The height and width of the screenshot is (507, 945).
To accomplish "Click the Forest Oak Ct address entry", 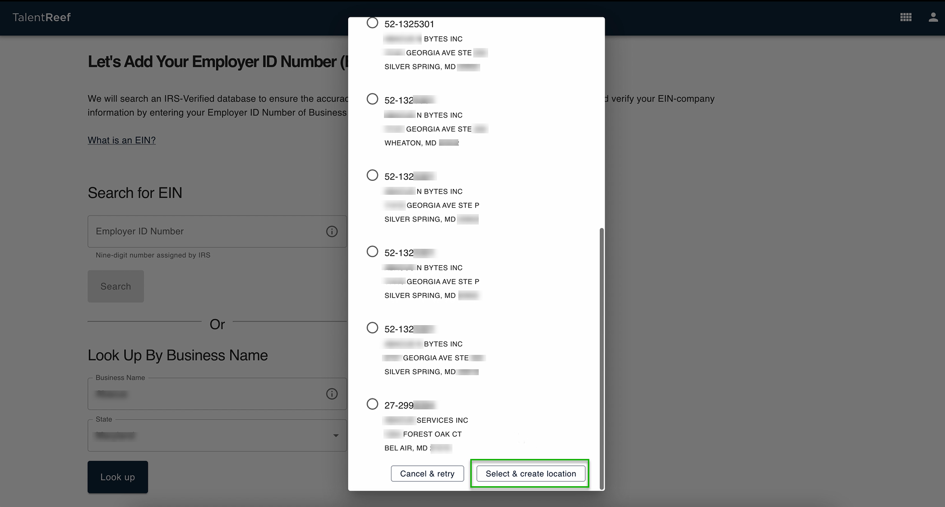I will (432, 434).
